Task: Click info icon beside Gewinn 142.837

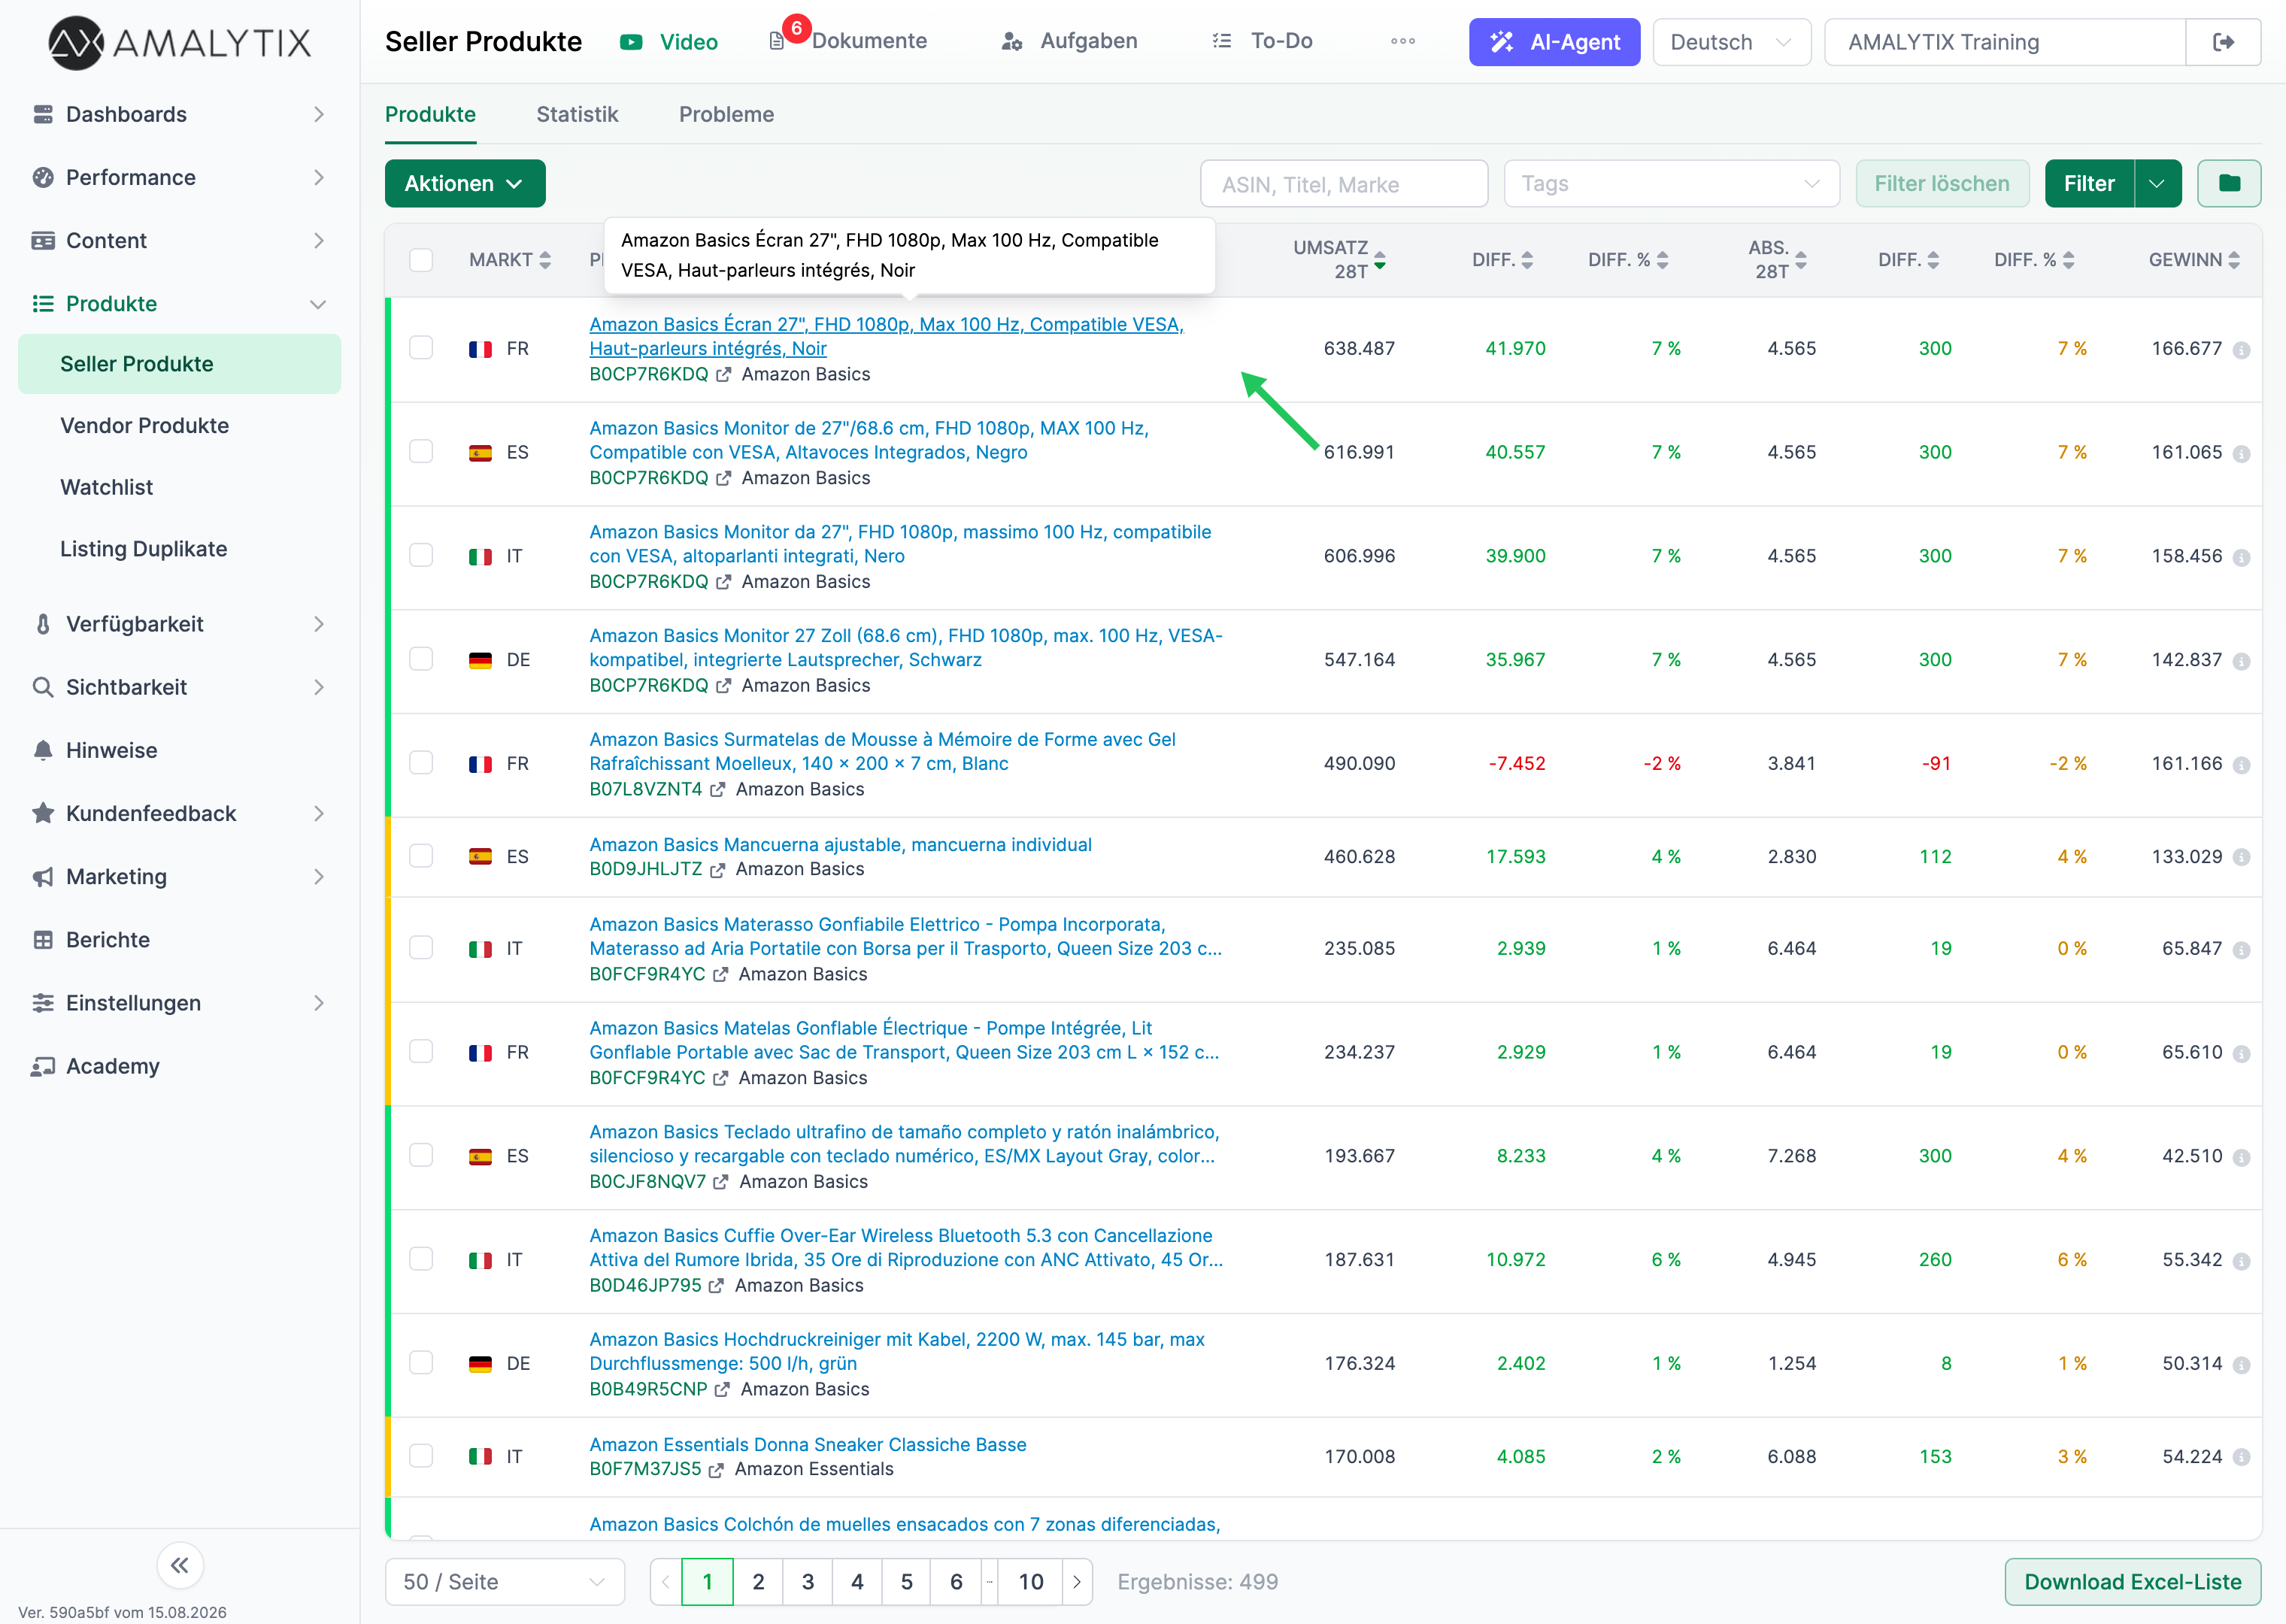Action: point(2241,661)
